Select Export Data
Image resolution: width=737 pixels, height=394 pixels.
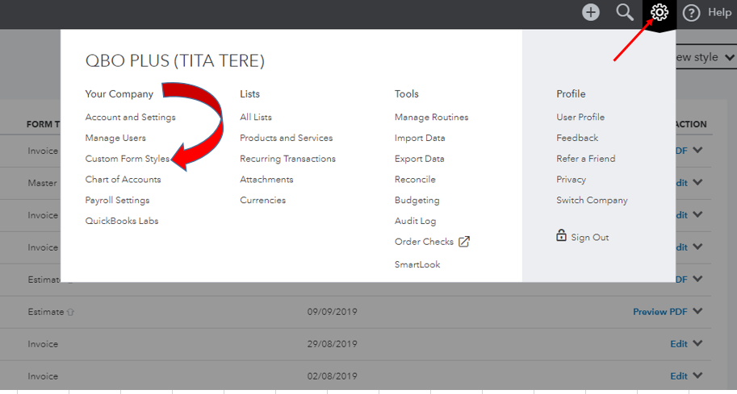419,159
